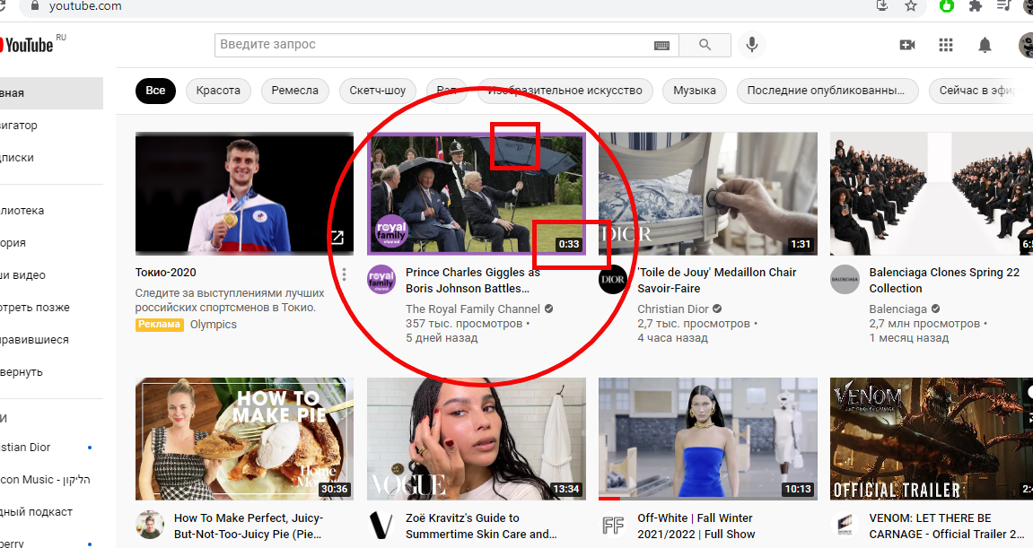The image size is (1033, 548).
Task: Open "Prince Charles Giggles as Boris Johnson Battles..." title
Action: pyautogui.click(x=473, y=281)
